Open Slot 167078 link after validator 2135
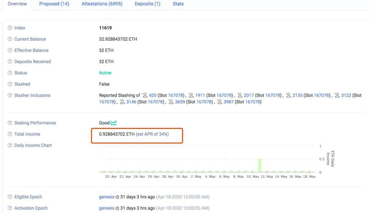 pyautogui.click(x=322, y=95)
